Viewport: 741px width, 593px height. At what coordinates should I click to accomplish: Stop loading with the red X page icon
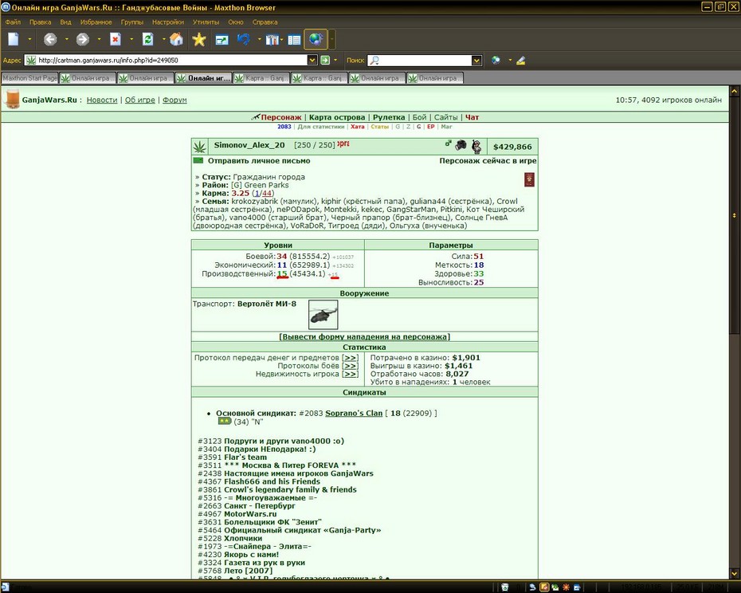pyautogui.click(x=116, y=40)
